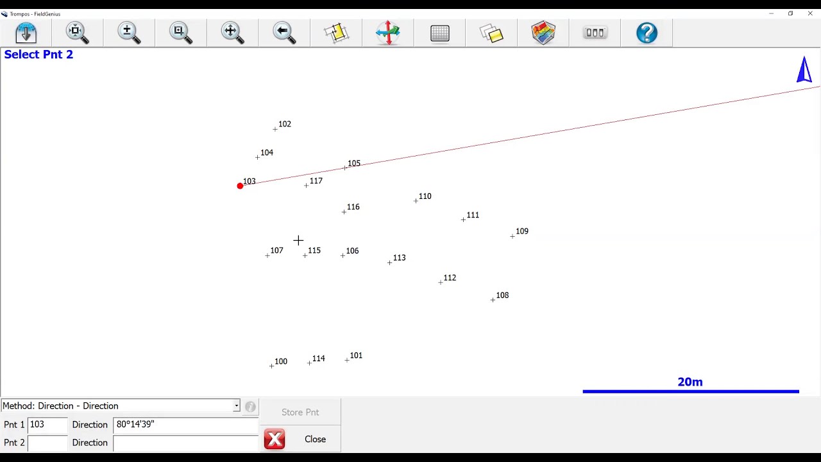The width and height of the screenshot is (821, 462).
Task: Click the zoom previous back-arrow icon
Action: pyautogui.click(x=284, y=33)
